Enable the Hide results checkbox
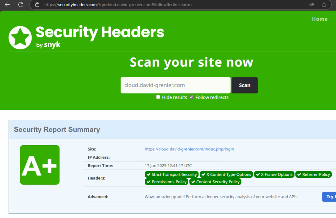The height and width of the screenshot is (218, 336). pyautogui.click(x=158, y=97)
